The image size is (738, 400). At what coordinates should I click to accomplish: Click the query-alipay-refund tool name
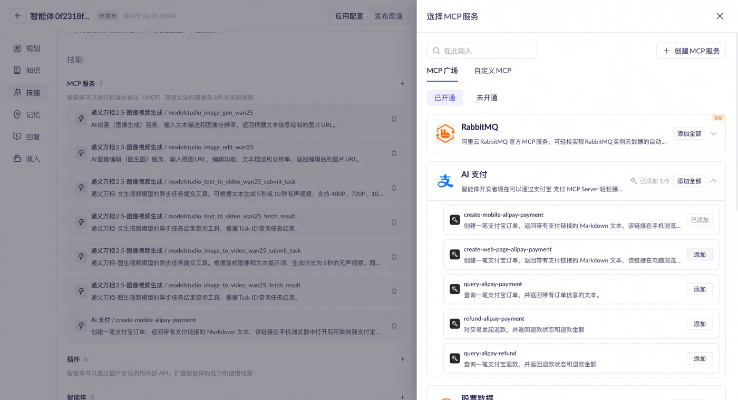490,353
